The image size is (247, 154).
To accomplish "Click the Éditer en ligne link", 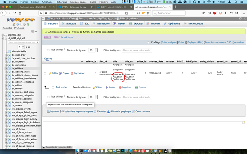I will point(169,42).
